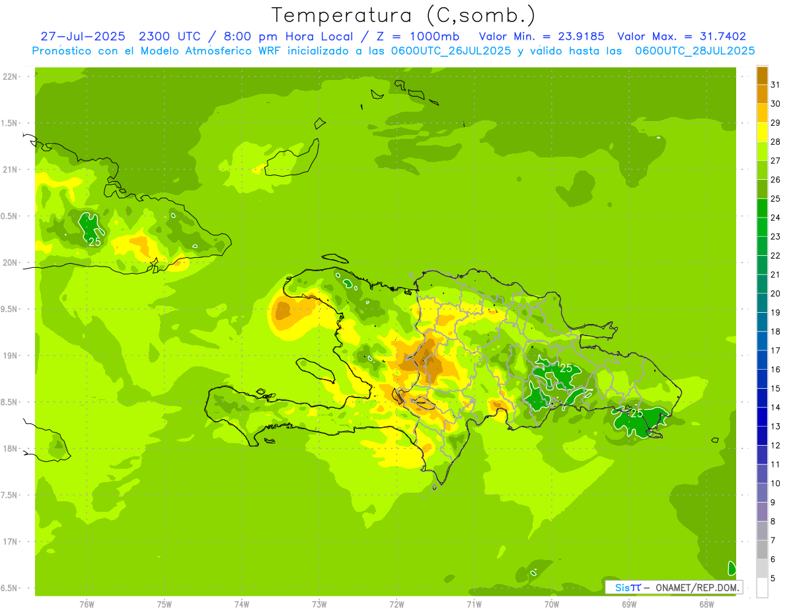This screenshot has width=793, height=613.
Task: Click the "Valor Max. = 31.7402" value
Action: (x=681, y=36)
